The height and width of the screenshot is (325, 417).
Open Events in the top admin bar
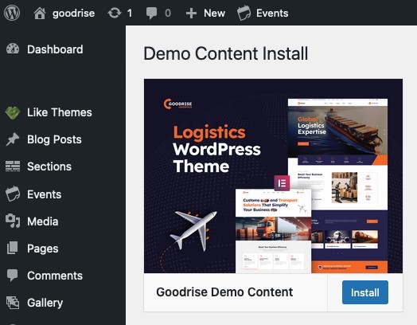pyautogui.click(x=272, y=13)
